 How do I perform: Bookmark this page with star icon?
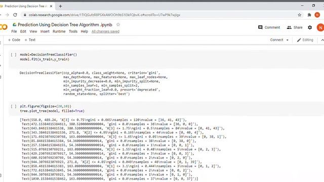299,15
